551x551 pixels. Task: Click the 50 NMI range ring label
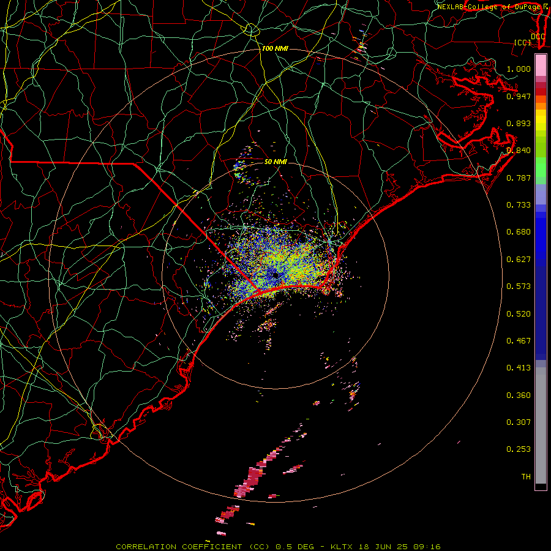[x=275, y=162]
